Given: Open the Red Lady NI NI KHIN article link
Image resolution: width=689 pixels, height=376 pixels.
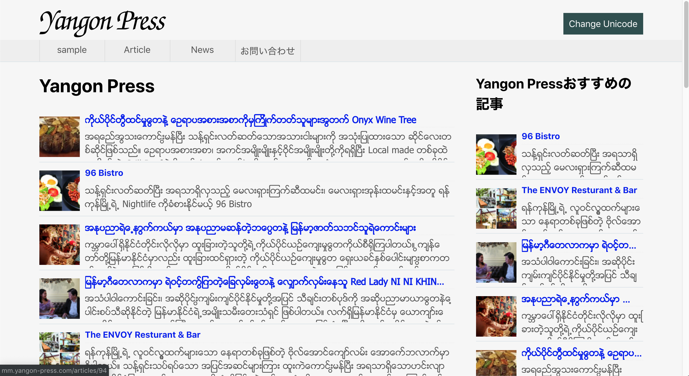Looking at the screenshot, I should click(264, 282).
